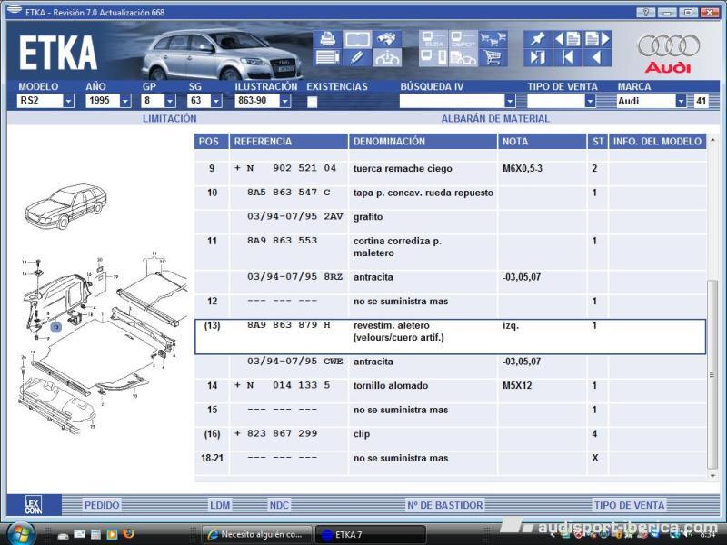Click TIPO DE VENTA bottom button
Image resolution: width=727 pixels, height=545 pixels.
629,505
